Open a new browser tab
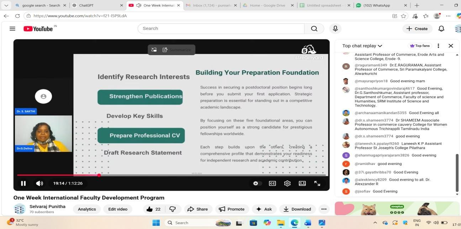 (417, 5)
